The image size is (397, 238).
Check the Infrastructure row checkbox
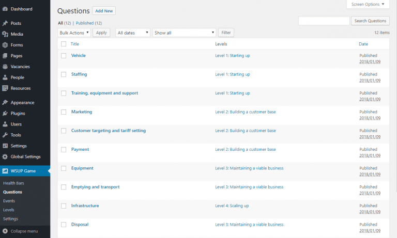click(64, 206)
